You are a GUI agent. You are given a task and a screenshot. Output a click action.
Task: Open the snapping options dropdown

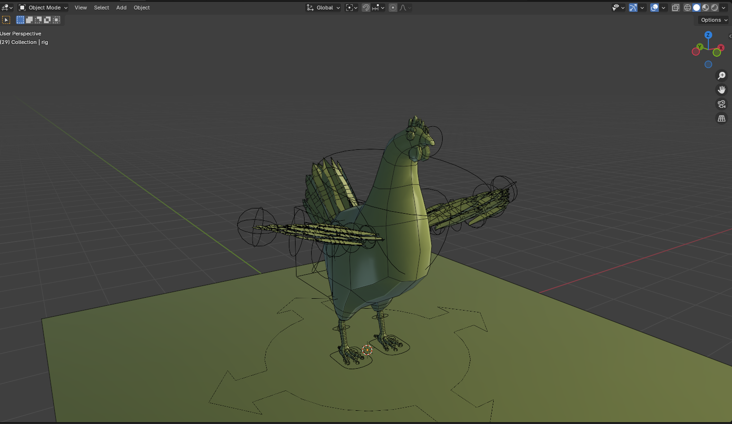[378, 8]
